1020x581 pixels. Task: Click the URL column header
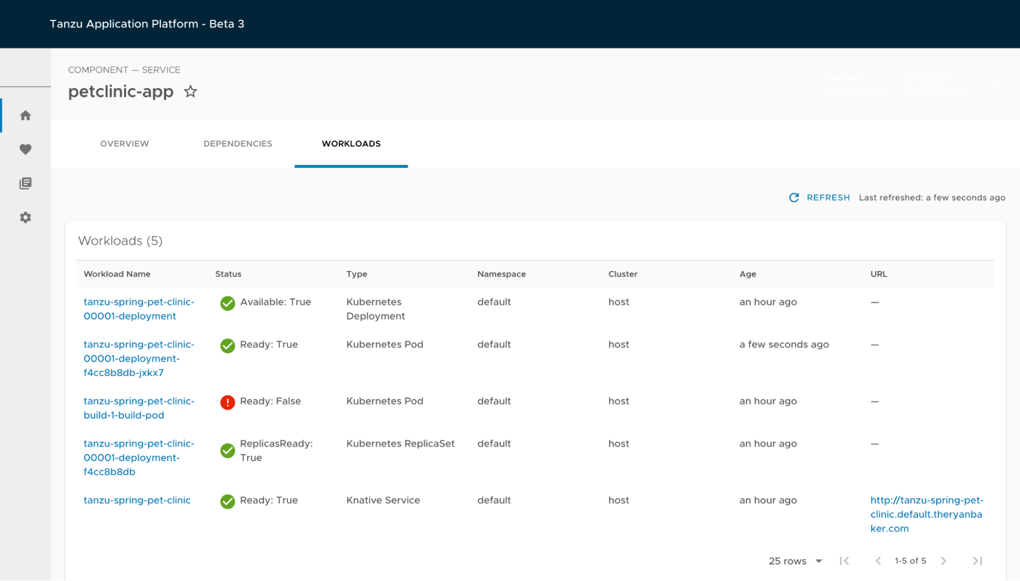879,274
